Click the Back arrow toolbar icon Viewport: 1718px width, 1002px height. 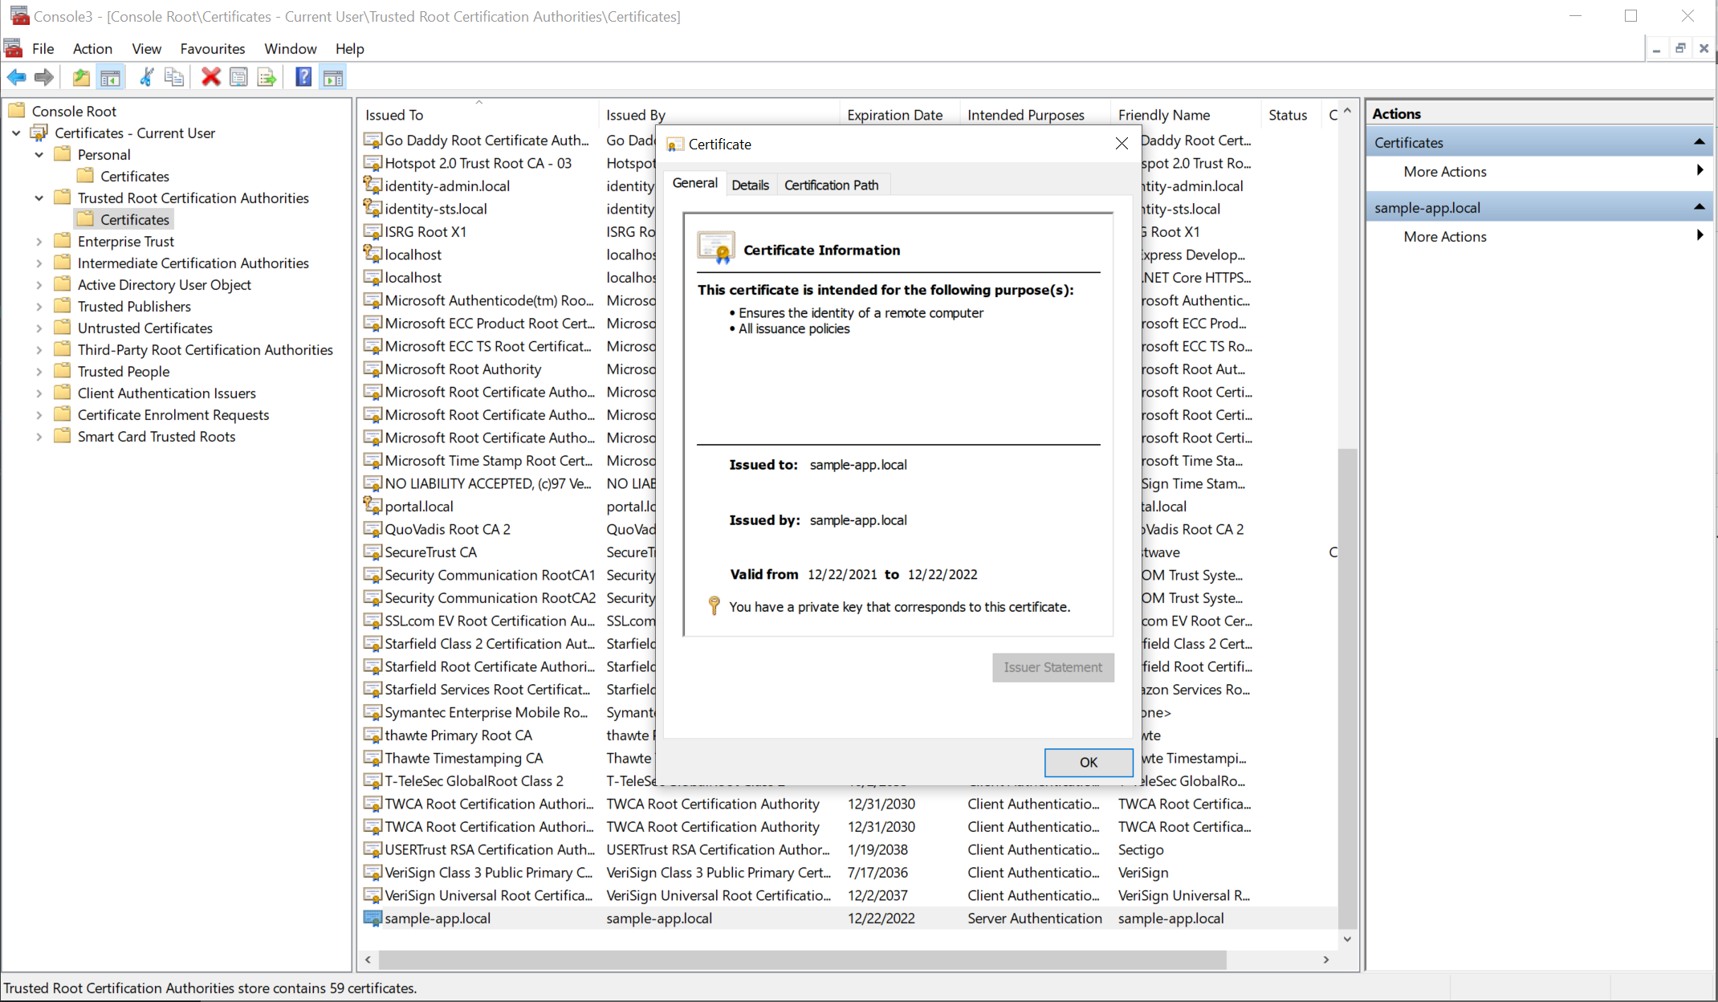(16, 77)
